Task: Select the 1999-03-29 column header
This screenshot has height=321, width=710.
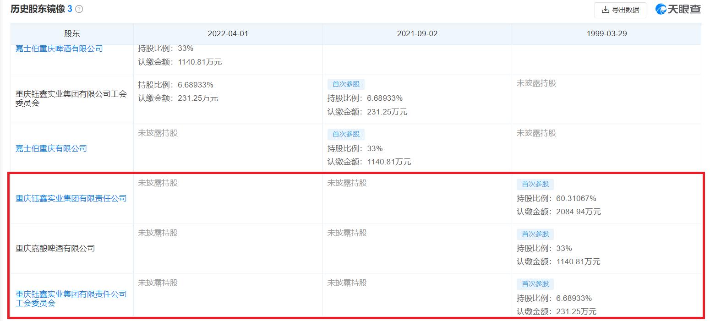Action: point(606,34)
